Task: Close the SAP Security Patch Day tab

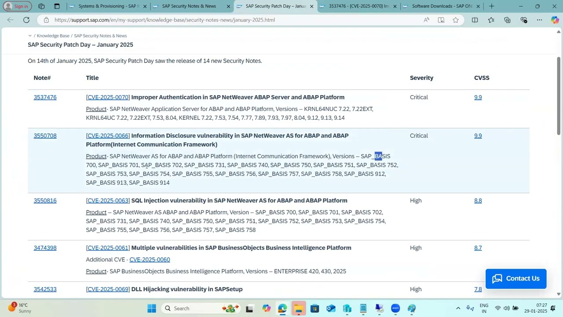Action: 312,6
